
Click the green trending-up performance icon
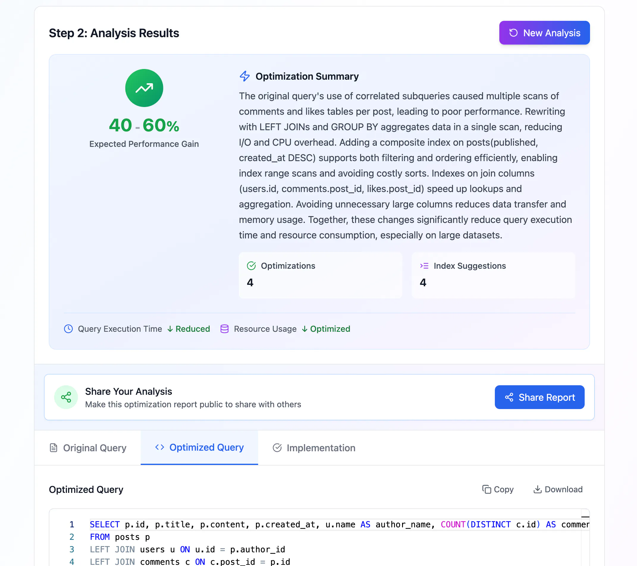144,88
